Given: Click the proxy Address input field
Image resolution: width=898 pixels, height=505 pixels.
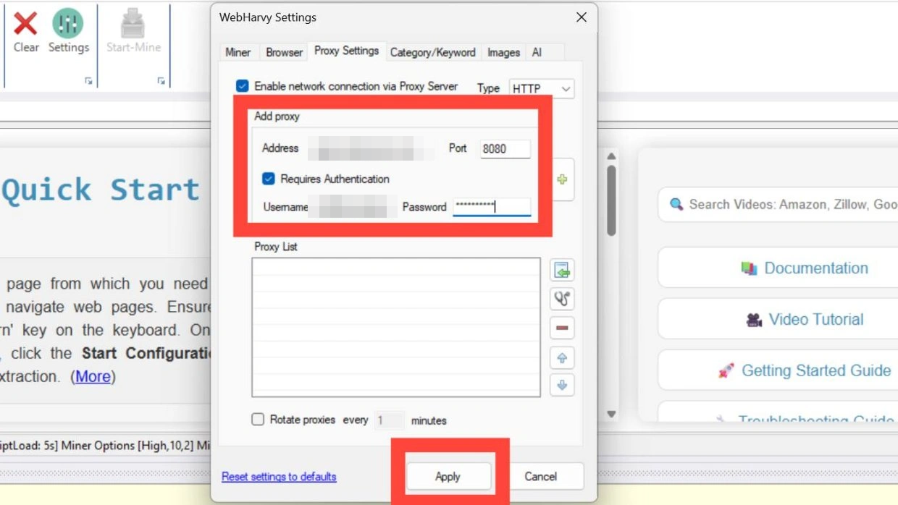Looking at the screenshot, I should click(371, 148).
